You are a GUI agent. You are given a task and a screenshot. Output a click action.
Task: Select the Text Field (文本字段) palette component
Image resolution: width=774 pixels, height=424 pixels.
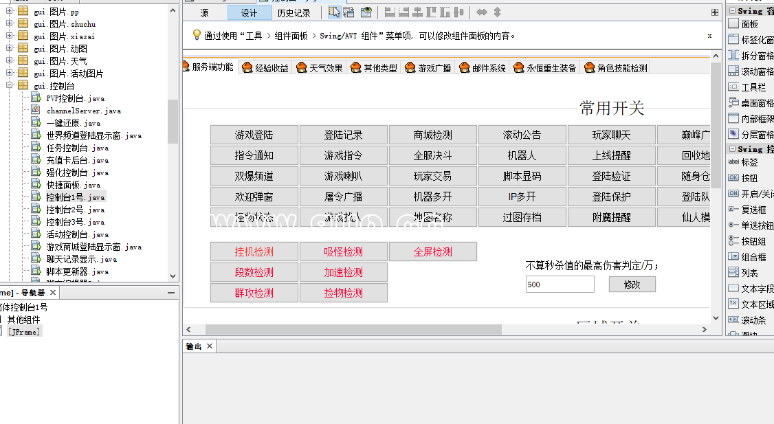pyautogui.click(x=751, y=288)
